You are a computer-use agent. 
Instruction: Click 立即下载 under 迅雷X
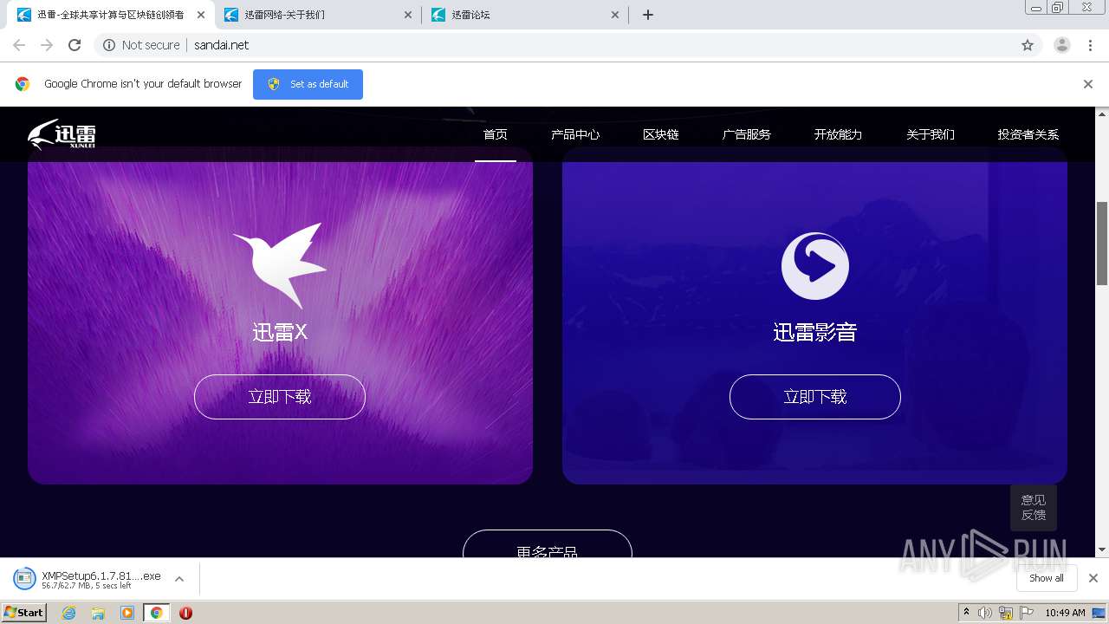[x=280, y=397]
